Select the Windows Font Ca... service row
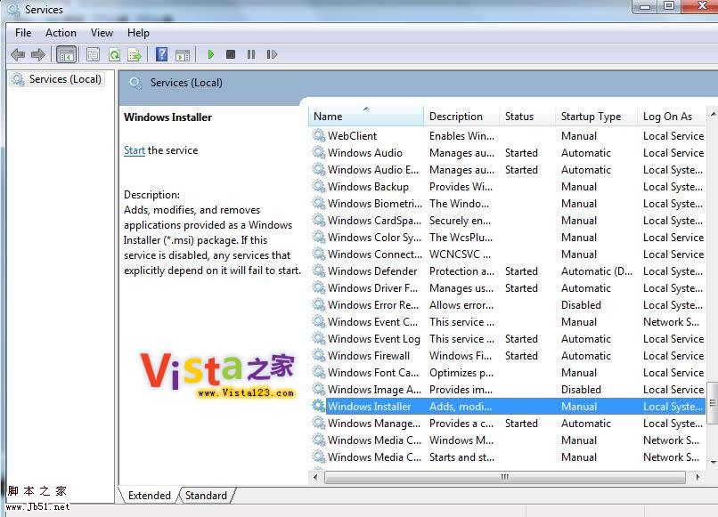 [x=508, y=373]
